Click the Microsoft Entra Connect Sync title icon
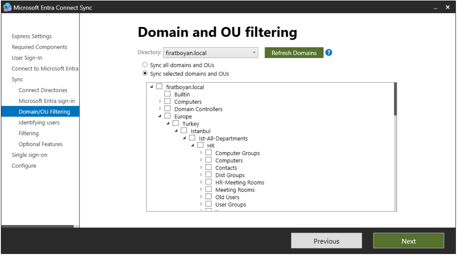This screenshot has width=457, height=255. (x=7, y=7)
